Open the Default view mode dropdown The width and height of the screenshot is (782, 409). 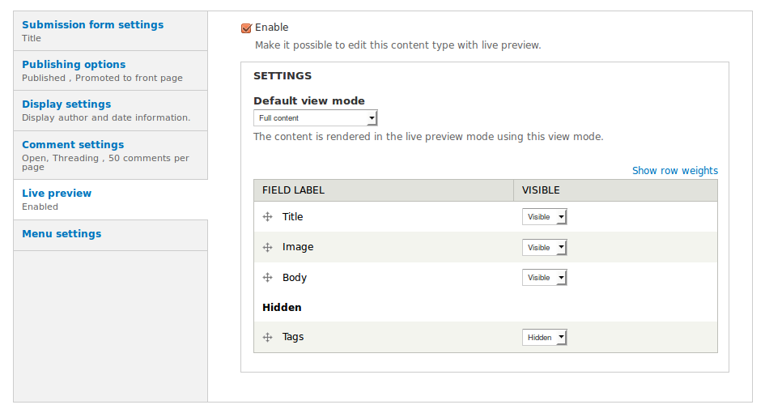(316, 118)
